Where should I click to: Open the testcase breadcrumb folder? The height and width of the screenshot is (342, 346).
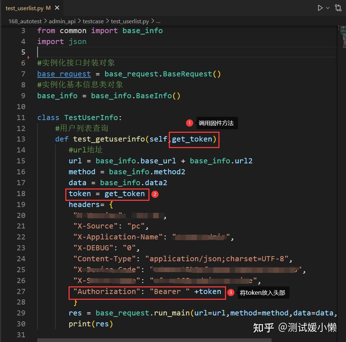(x=93, y=21)
